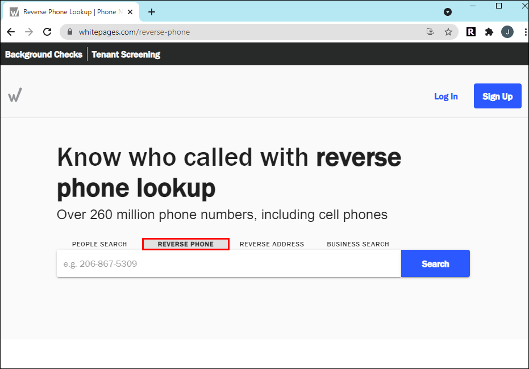This screenshot has width=529, height=369.
Task: Switch to the Reverse Address tab
Action: (x=272, y=244)
